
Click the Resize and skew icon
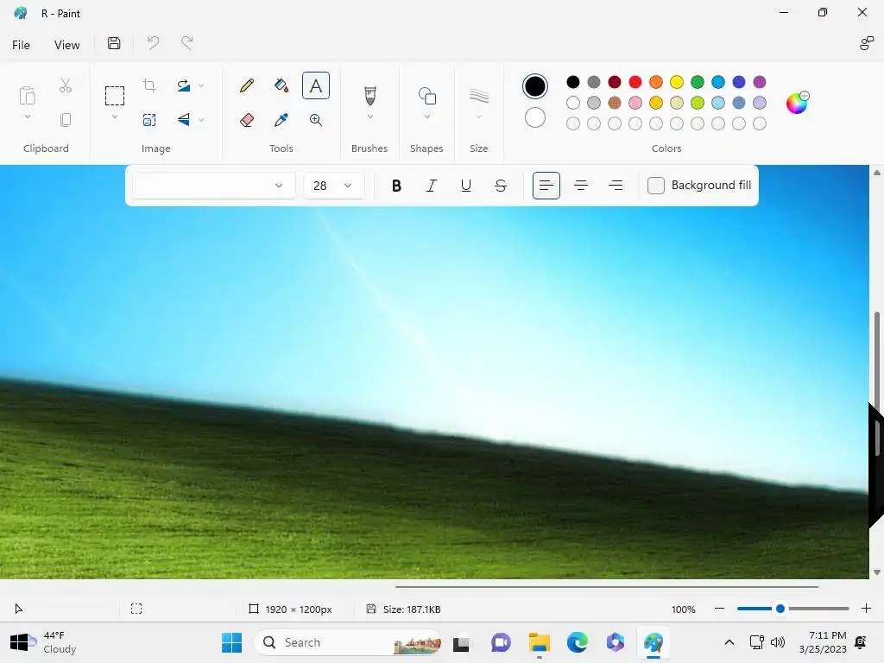click(149, 119)
